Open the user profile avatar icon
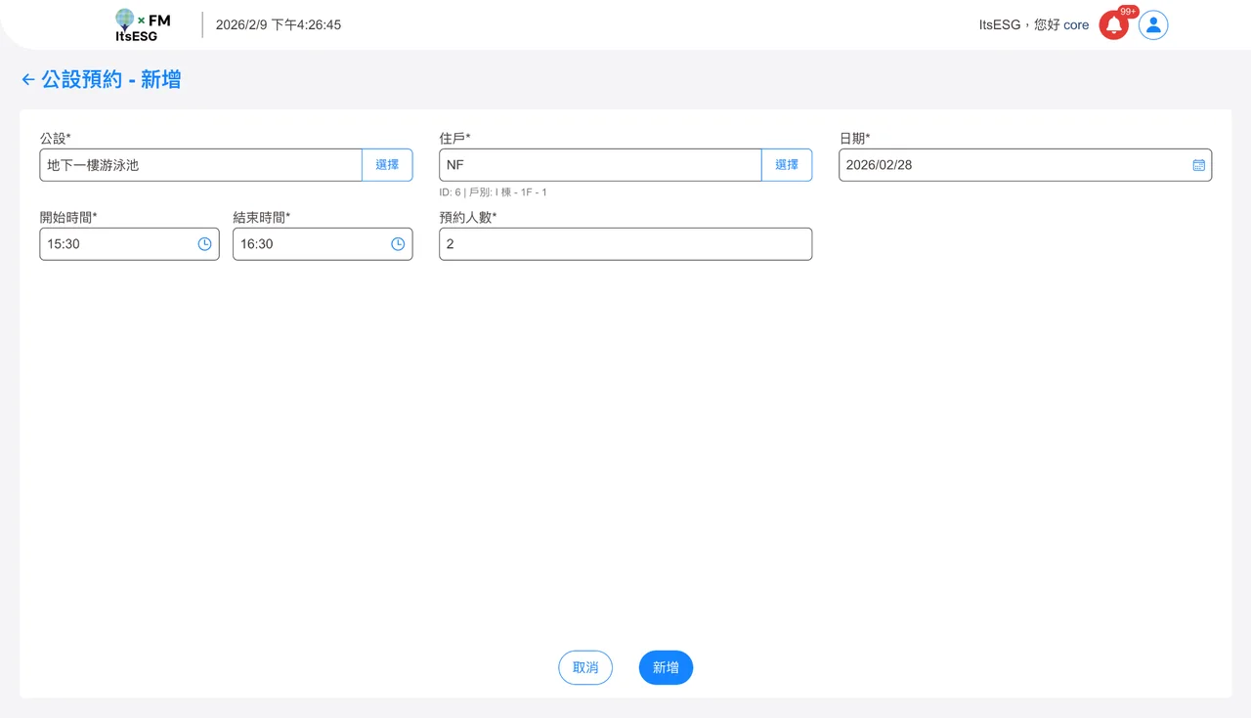Image resolution: width=1251 pixels, height=718 pixels. (x=1153, y=25)
